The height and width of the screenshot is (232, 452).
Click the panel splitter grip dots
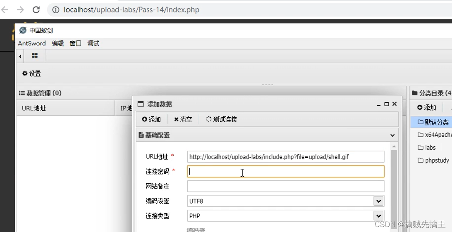(x=267, y=85)
